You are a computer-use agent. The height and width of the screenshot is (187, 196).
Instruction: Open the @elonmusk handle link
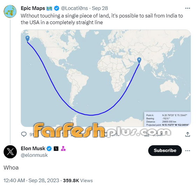(34, 155)
